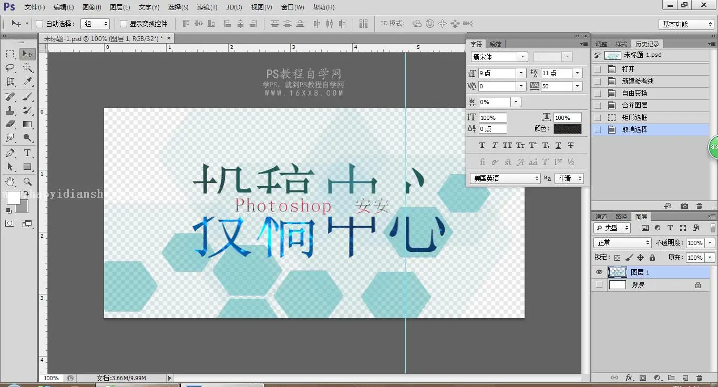Open the tracking 50 dropdown
The image size is (718, 387).
tap(578, 86)
